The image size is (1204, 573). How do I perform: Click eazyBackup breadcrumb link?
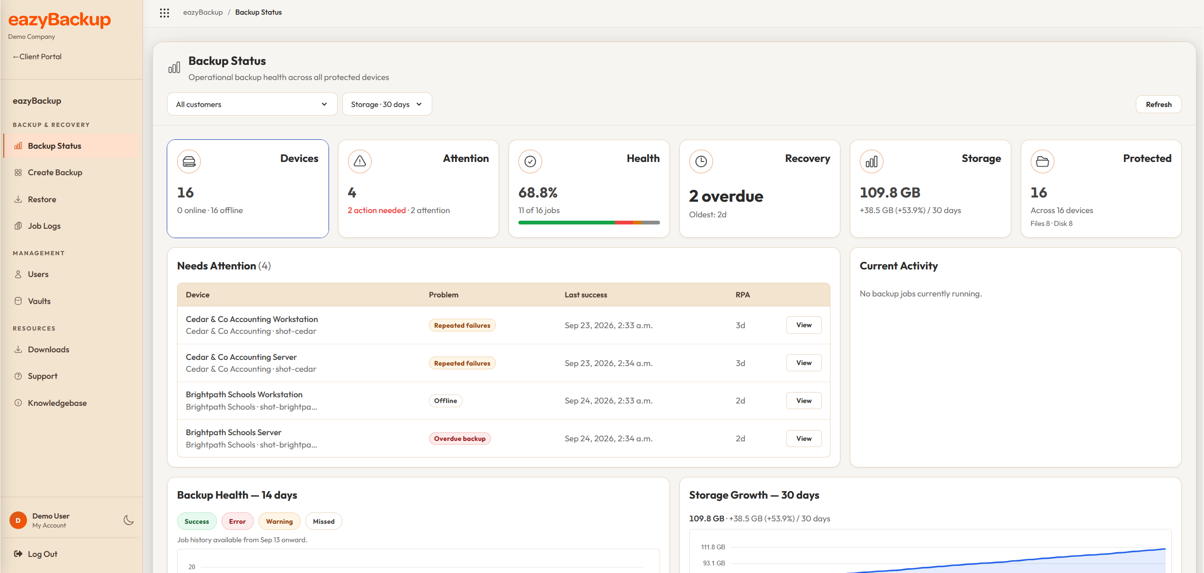click(203, 12)
